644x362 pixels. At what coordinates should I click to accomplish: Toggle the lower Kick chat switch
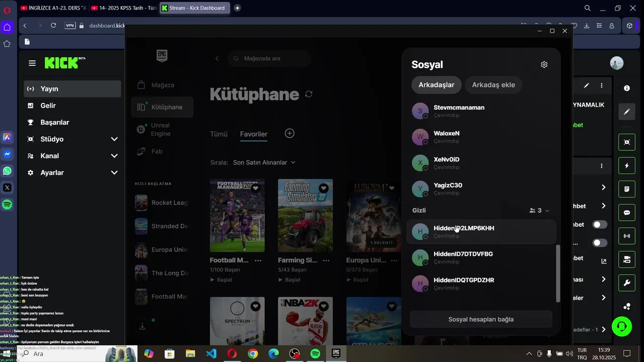[x=600, y=243]
